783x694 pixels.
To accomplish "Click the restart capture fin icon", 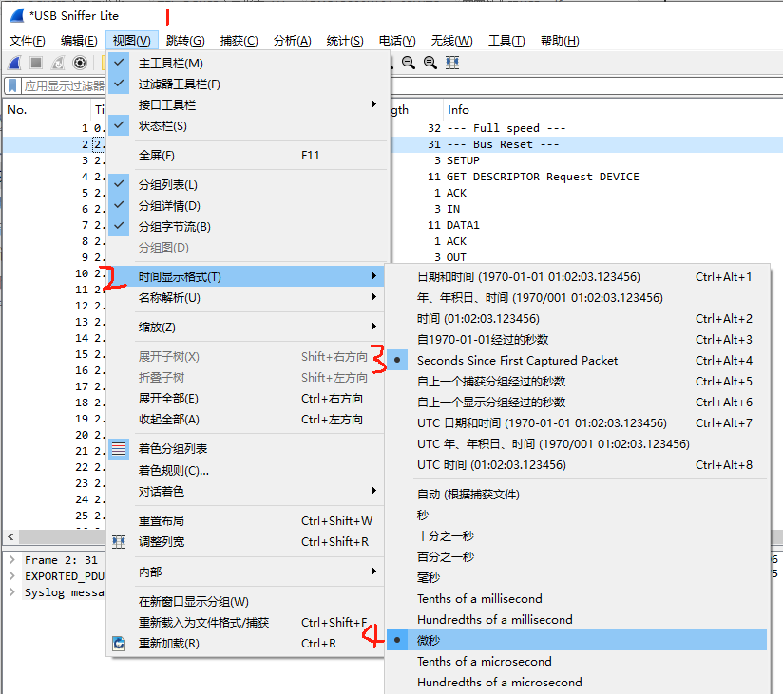I will (58, 63).
